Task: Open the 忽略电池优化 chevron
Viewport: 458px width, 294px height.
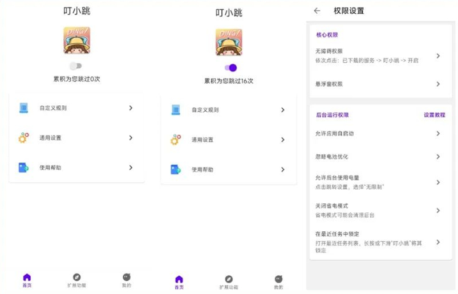Action: click(x=438, y=157)
